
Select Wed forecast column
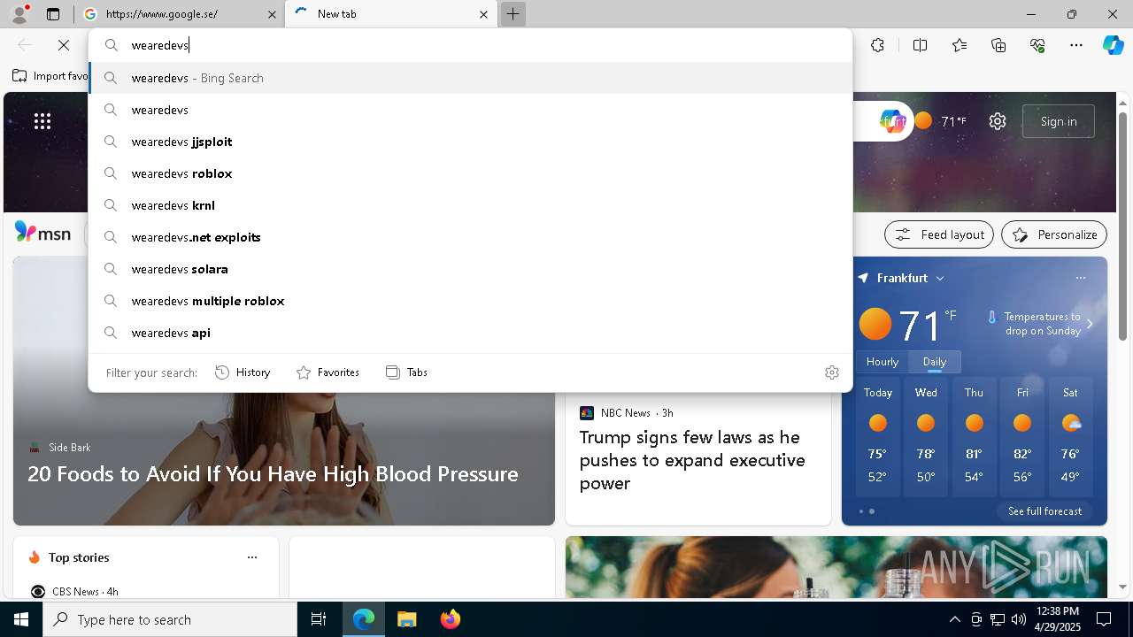926,437
